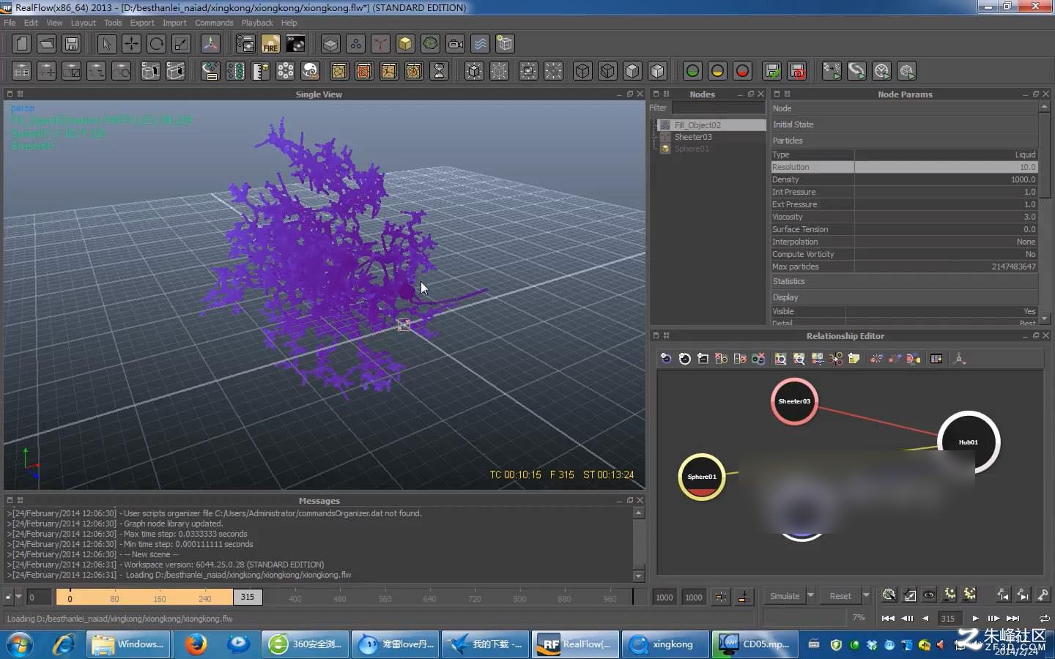
Task: Expand the Initial State section
Action: click(904, 124)
